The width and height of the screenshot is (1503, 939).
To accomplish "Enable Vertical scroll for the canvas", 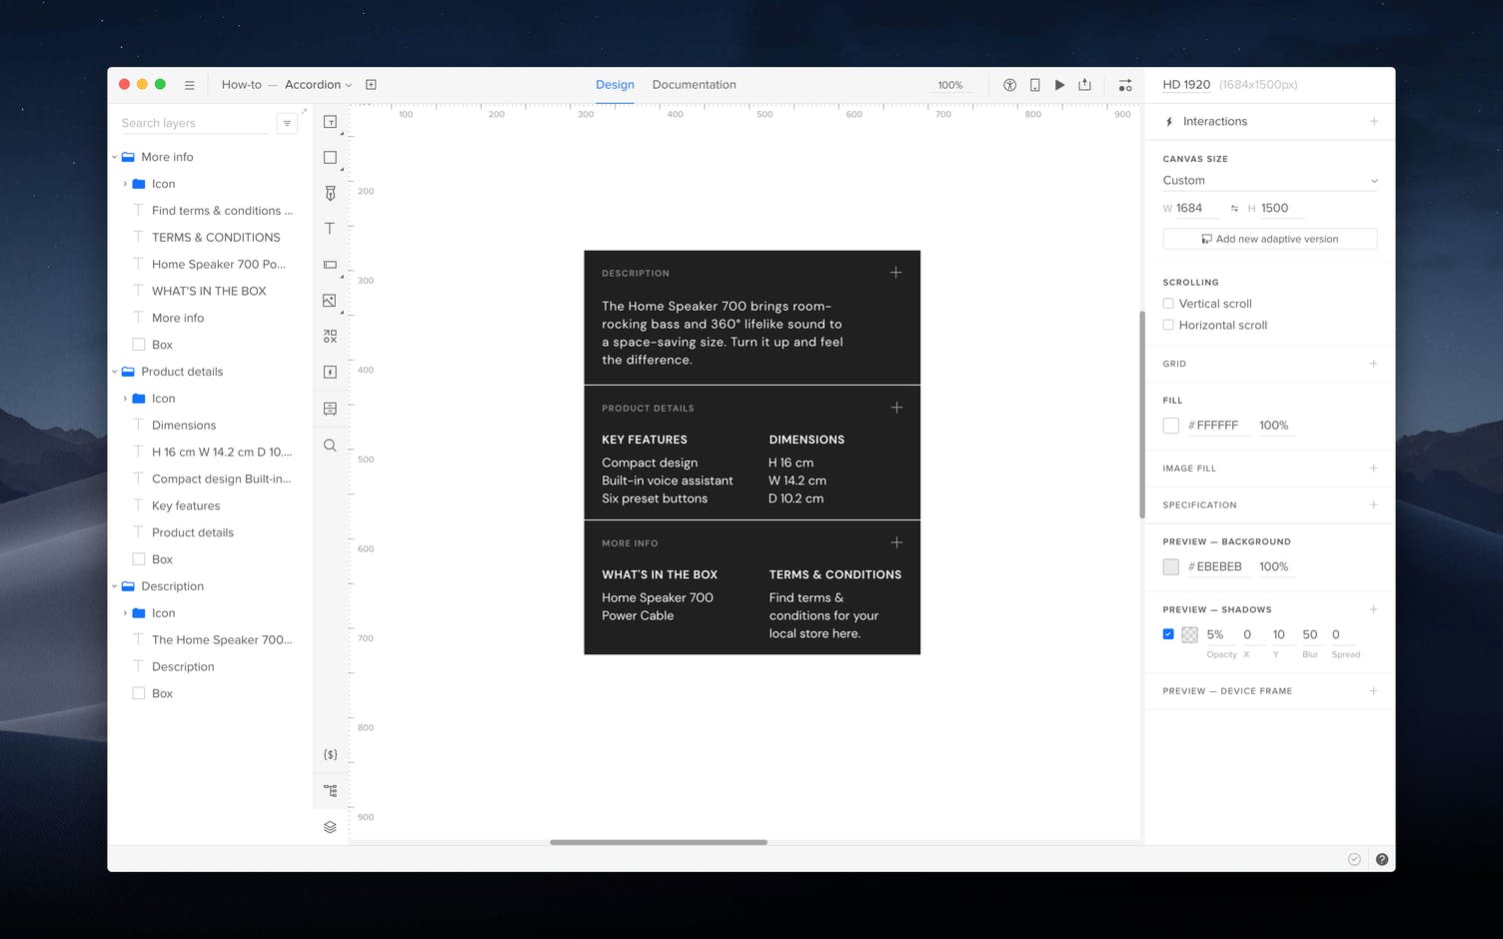I will [1168, 303].
